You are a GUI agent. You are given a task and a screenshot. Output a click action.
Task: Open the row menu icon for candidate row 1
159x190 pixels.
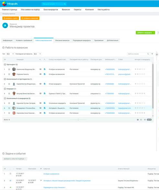pos(9,69)
